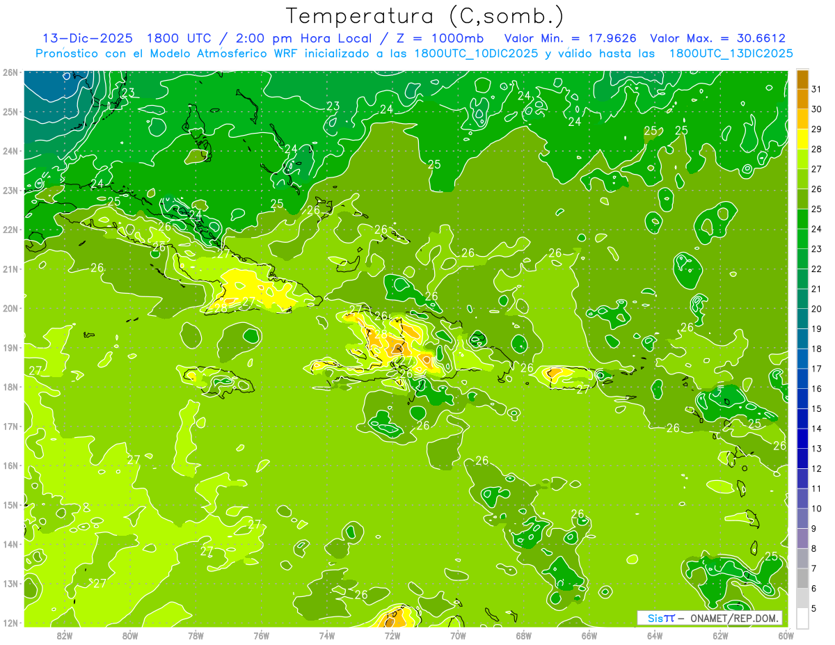Click the 78W longitude axis label
The height and width of the screenshot is (645, 835).
[x=196, y=635]
